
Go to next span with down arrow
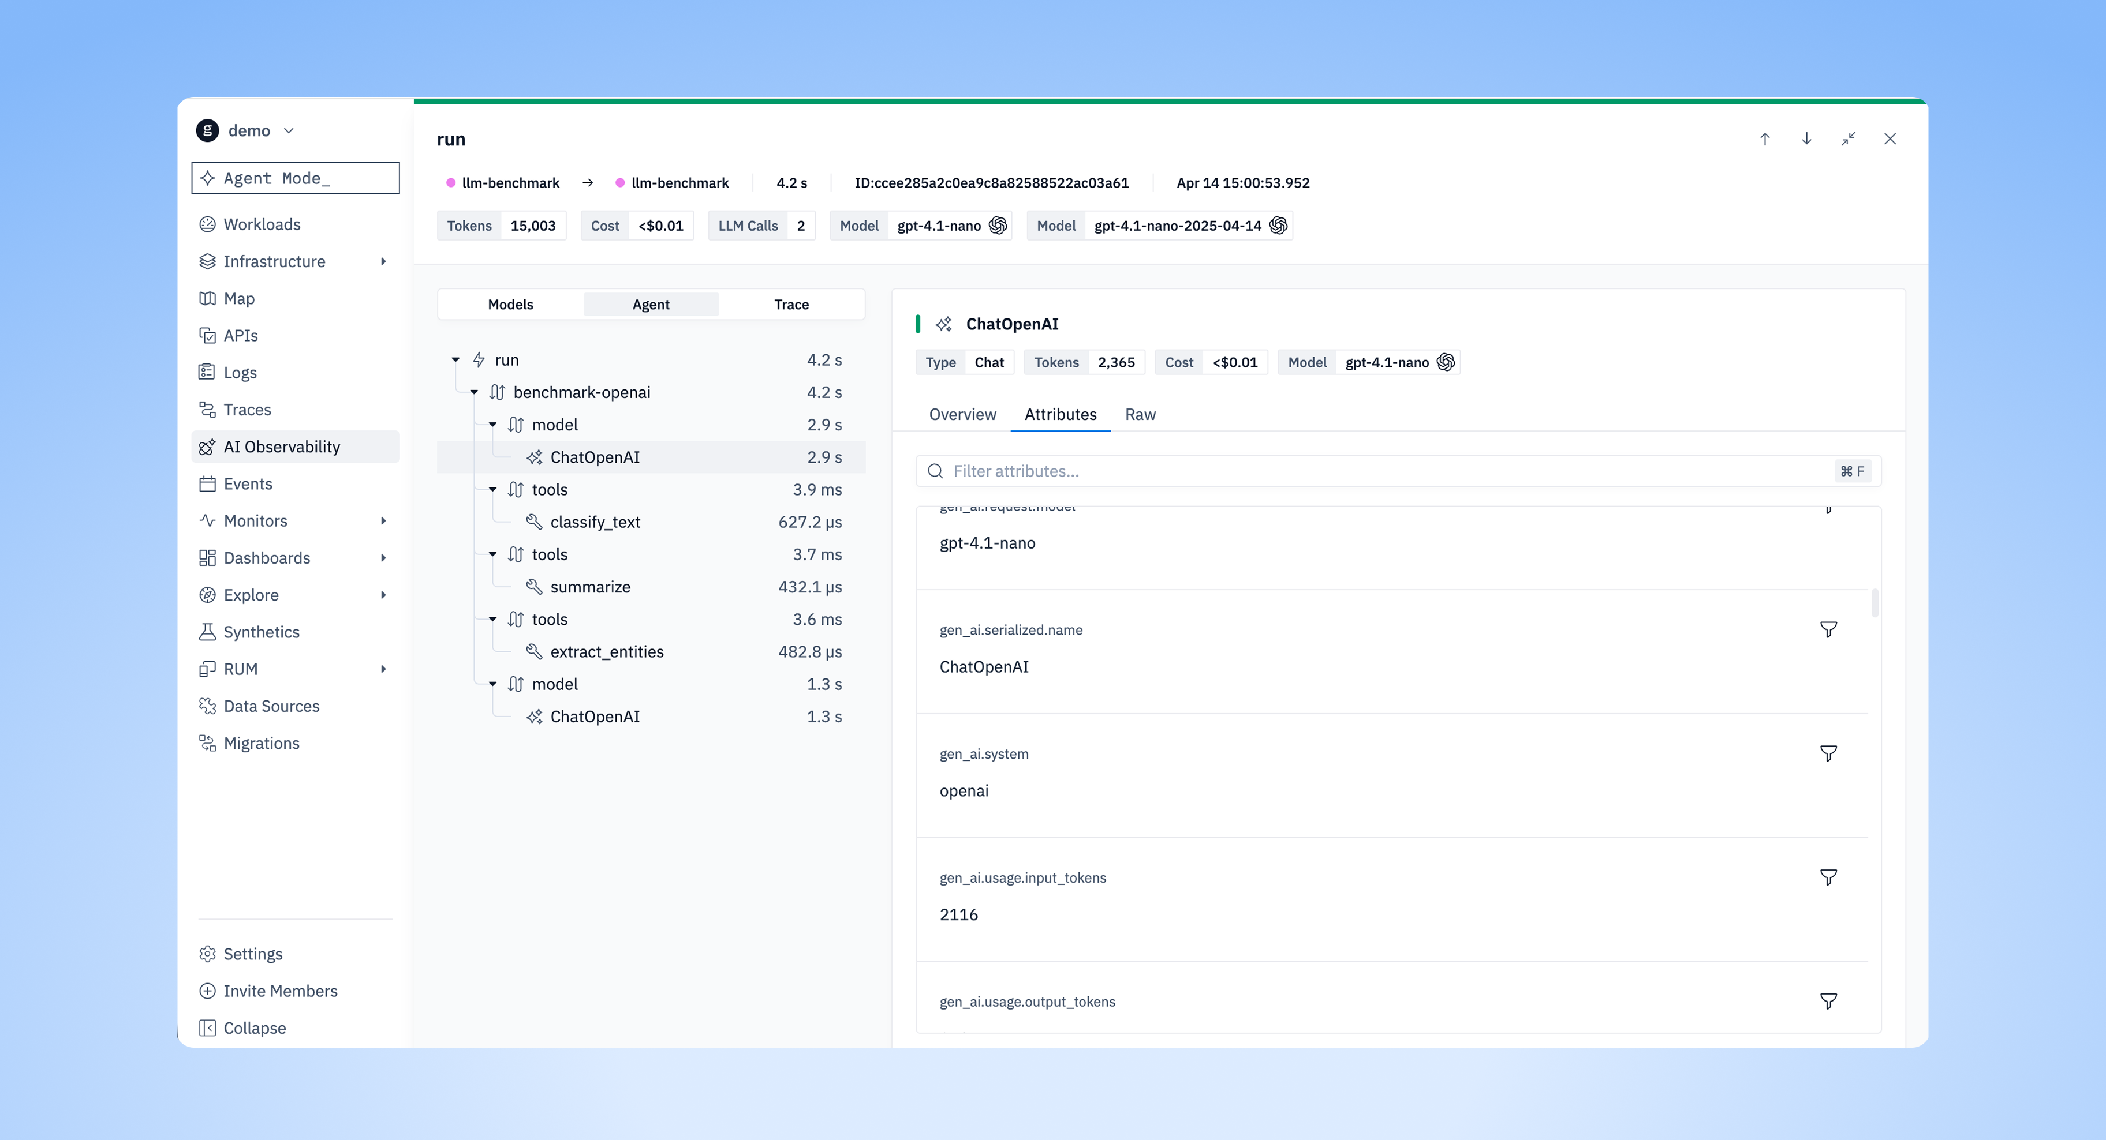click(1806, 139)
